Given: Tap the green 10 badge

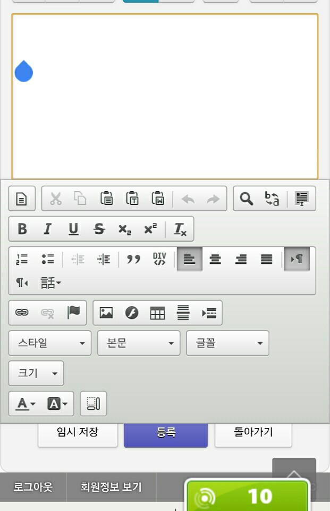Looking at the screenshot, I should click(x=247, y=496).
